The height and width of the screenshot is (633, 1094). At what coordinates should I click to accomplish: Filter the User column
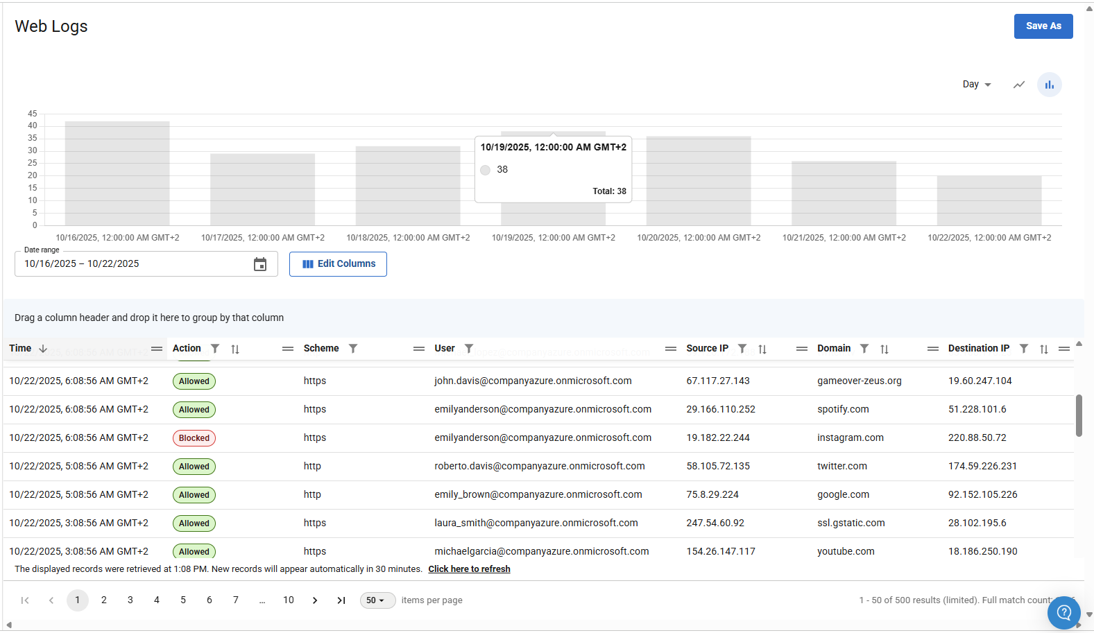pos(469,349)
